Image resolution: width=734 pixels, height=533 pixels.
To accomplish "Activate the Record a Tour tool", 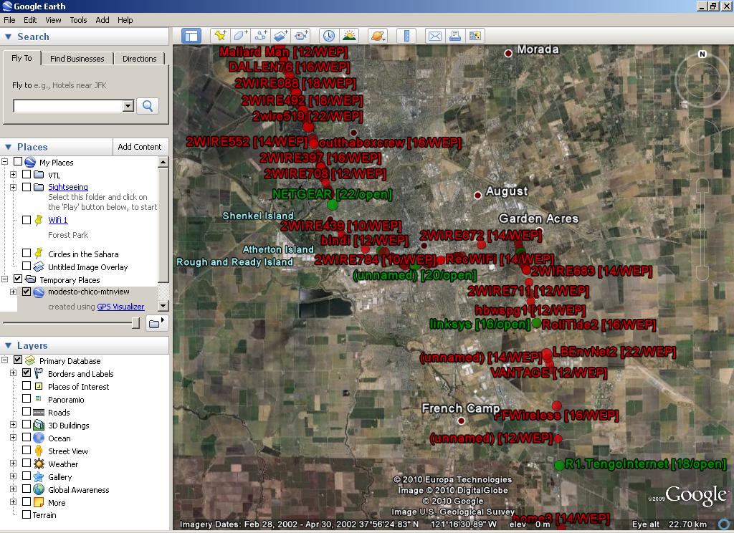I will [x=302, y=35].
